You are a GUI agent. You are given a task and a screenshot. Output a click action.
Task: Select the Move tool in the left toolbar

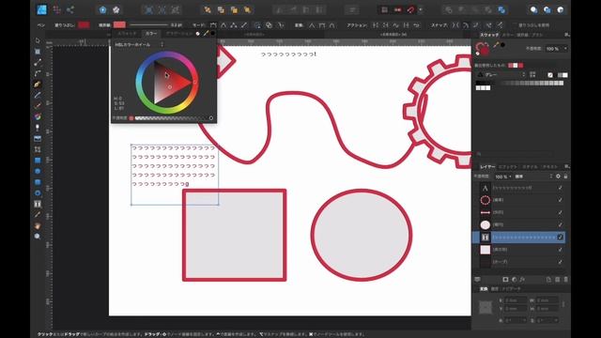pyautogui.click(x=38, y=40)
